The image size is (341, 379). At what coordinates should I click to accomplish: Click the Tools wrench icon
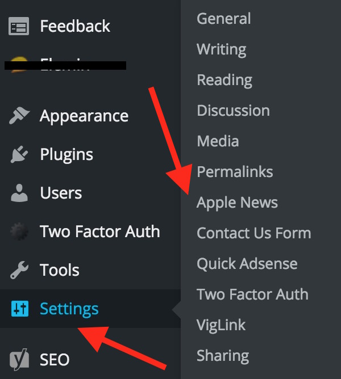(19, 271)
